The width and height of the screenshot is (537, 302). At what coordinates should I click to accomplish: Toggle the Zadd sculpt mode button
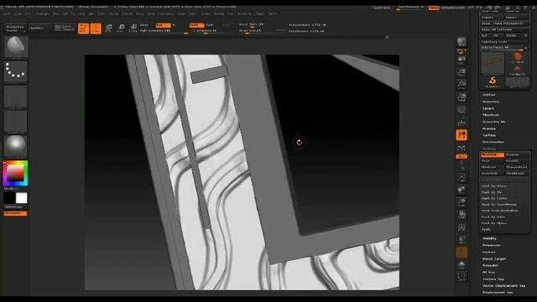pyautogui.click(x=196, y=25)
